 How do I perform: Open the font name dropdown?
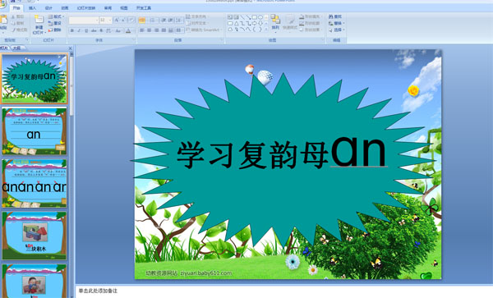click(x=97, y=21)
